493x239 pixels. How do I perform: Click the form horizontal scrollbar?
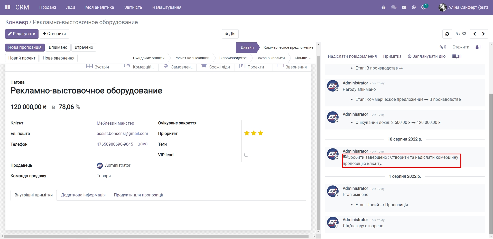click(x=156, y=236)
